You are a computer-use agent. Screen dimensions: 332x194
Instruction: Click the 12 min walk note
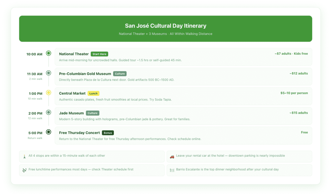[x=35, y=118]
